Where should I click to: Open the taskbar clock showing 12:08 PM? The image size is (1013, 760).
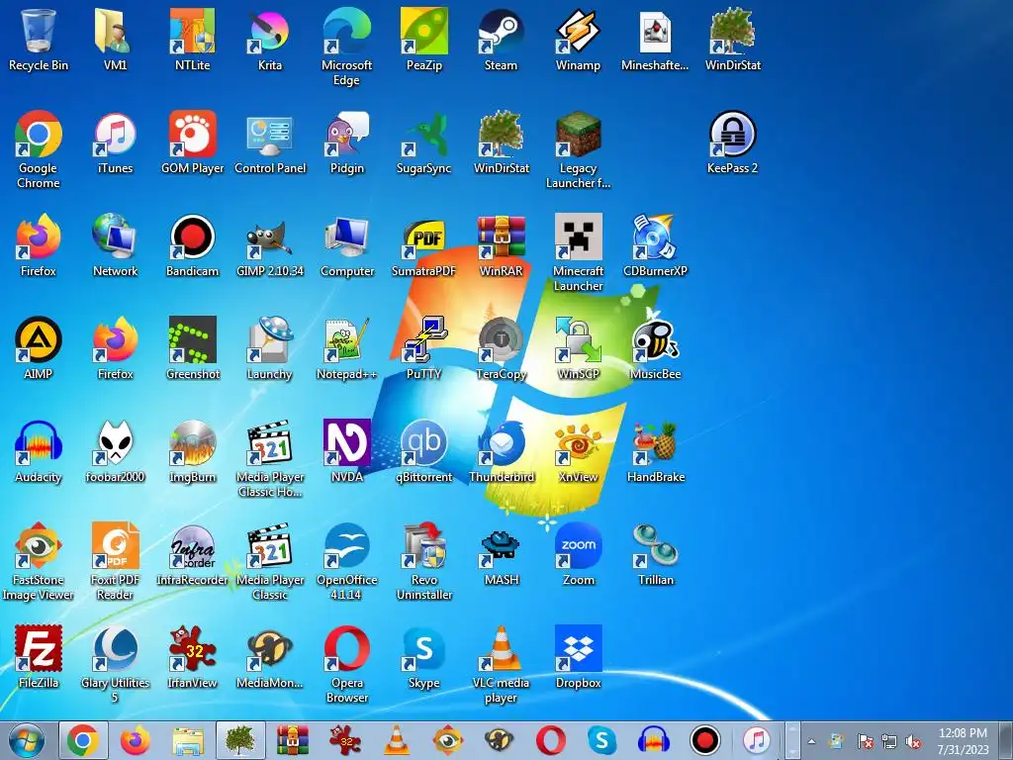click(963, 740)
